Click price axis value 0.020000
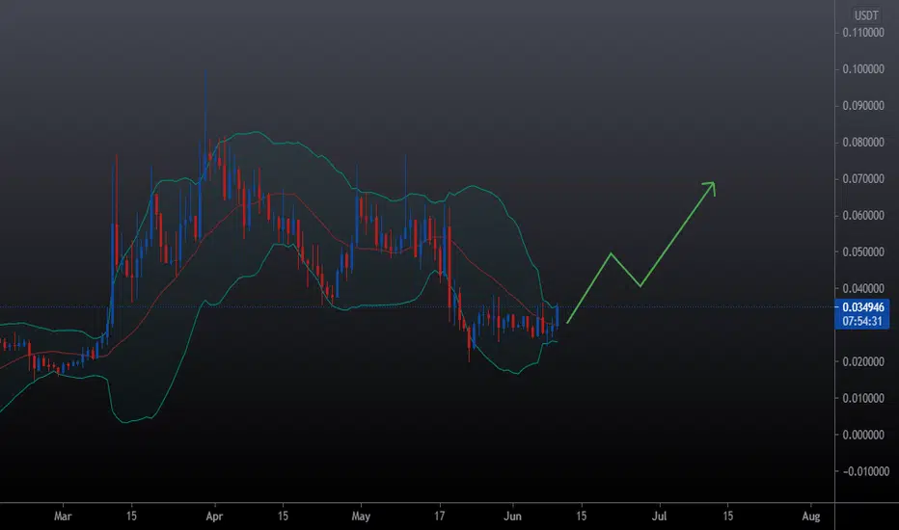This screenshot has height=530, width=899. tap(863, 361)
